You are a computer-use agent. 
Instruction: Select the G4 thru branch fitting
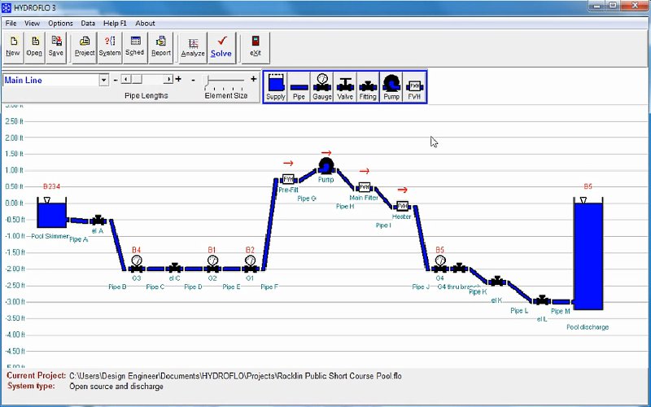(459, 268)
